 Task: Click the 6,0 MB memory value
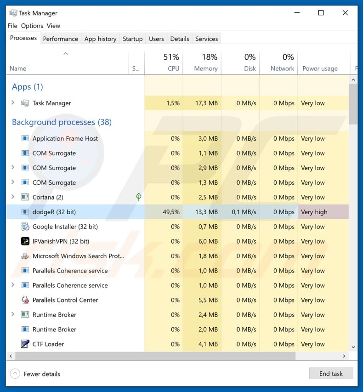pyautogui.click(x=208, y=241)
